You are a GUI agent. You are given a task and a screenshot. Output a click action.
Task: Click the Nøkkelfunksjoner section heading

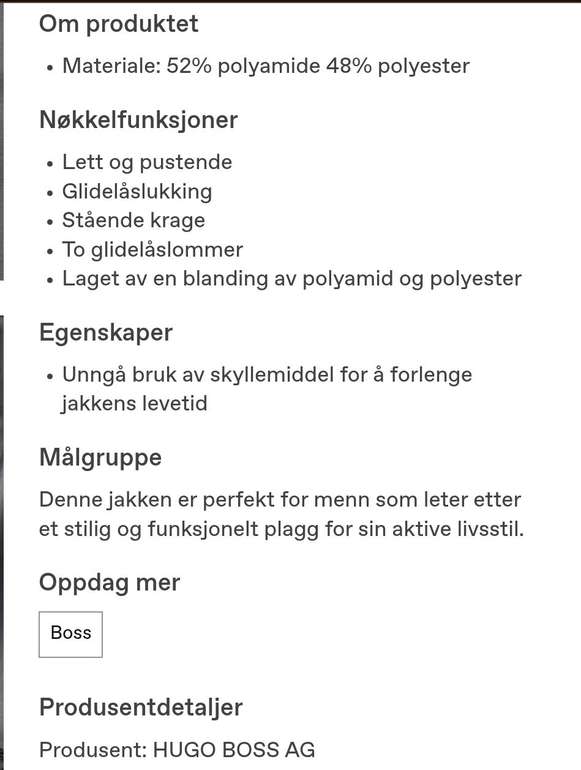tap(138, 120)
